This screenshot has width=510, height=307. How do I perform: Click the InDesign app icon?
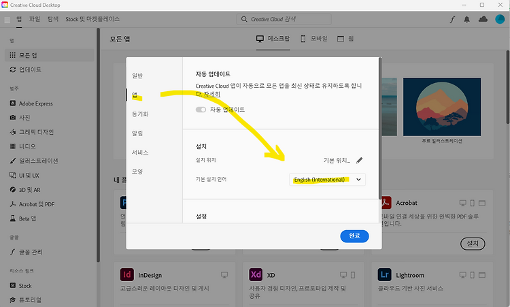click(127, 275)
